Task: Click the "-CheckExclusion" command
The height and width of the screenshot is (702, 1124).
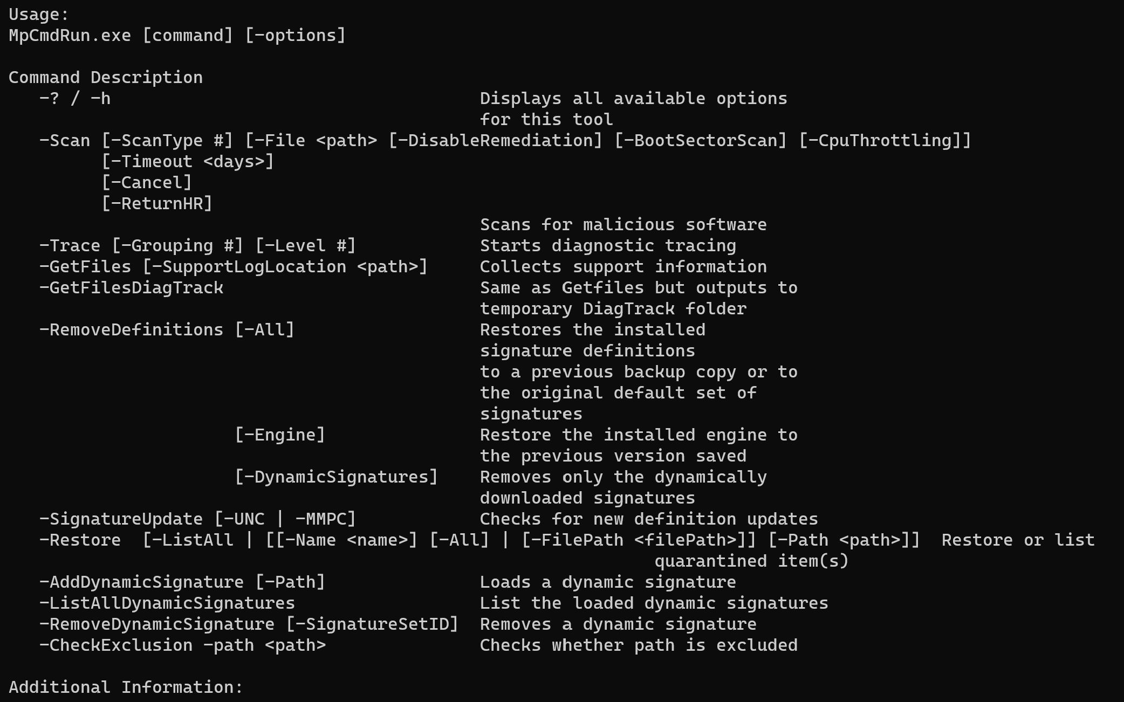Action: [115, 645]
